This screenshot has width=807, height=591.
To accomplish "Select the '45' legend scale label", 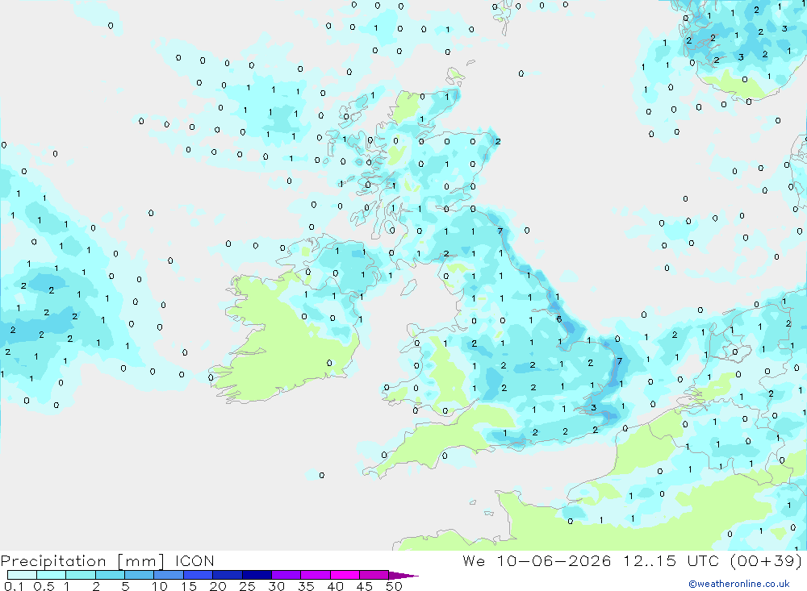I will [365, 586].
